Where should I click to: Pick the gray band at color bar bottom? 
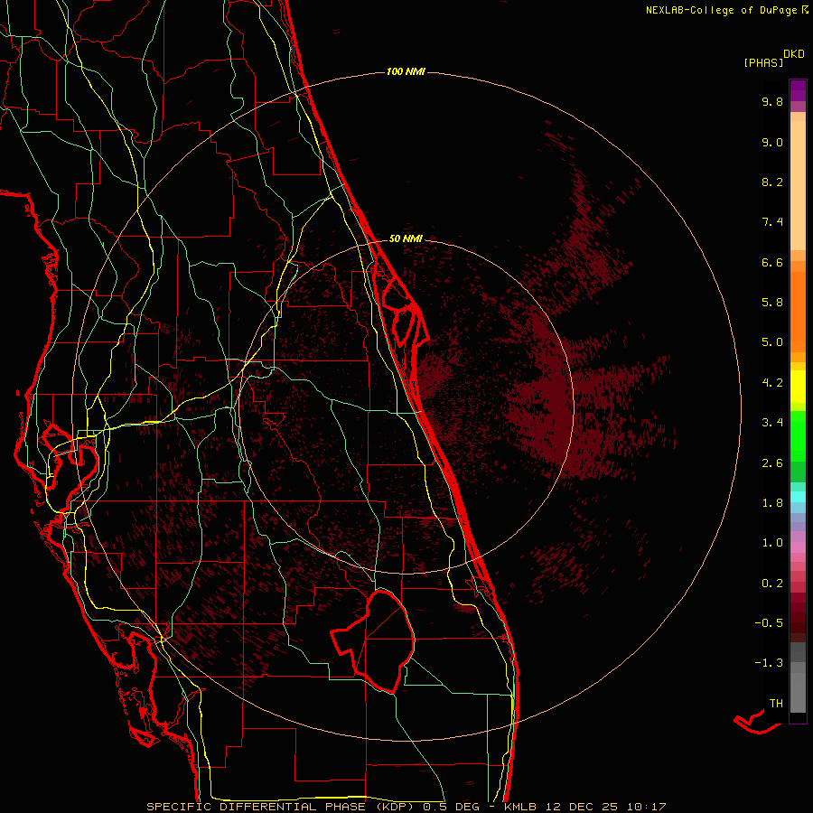(798, 692)
